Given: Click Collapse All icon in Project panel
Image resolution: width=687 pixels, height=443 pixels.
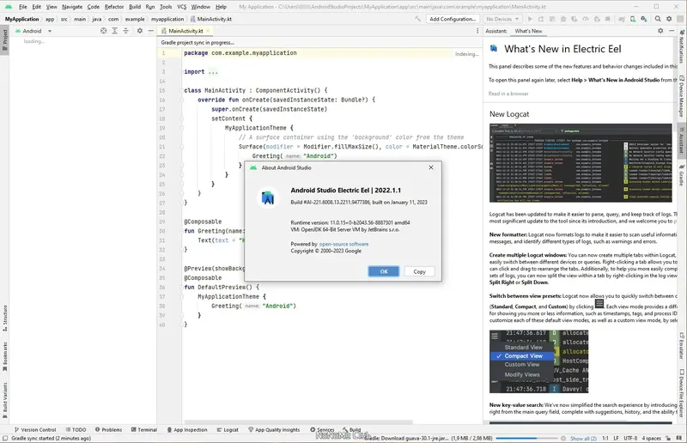Looking at the screenshot, I should click(125, 31).
